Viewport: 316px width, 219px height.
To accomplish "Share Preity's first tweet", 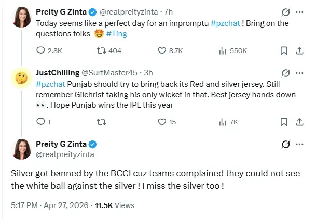I will tap(299, 50).
